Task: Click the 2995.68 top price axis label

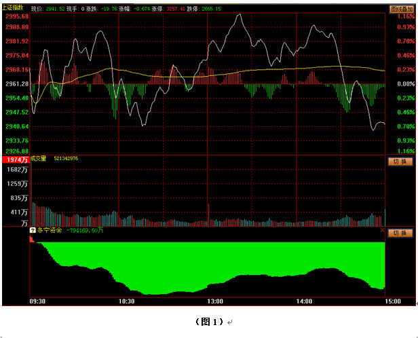Action: coord(17,16)
